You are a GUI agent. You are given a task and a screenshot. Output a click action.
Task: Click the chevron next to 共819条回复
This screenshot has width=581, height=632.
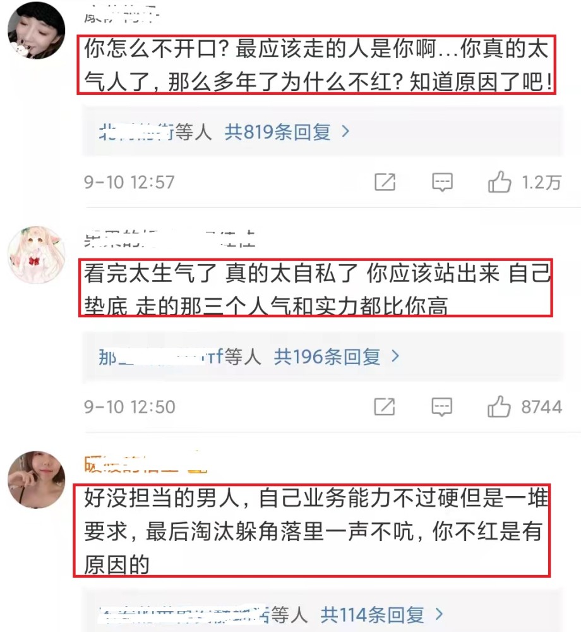pos(345,131)
